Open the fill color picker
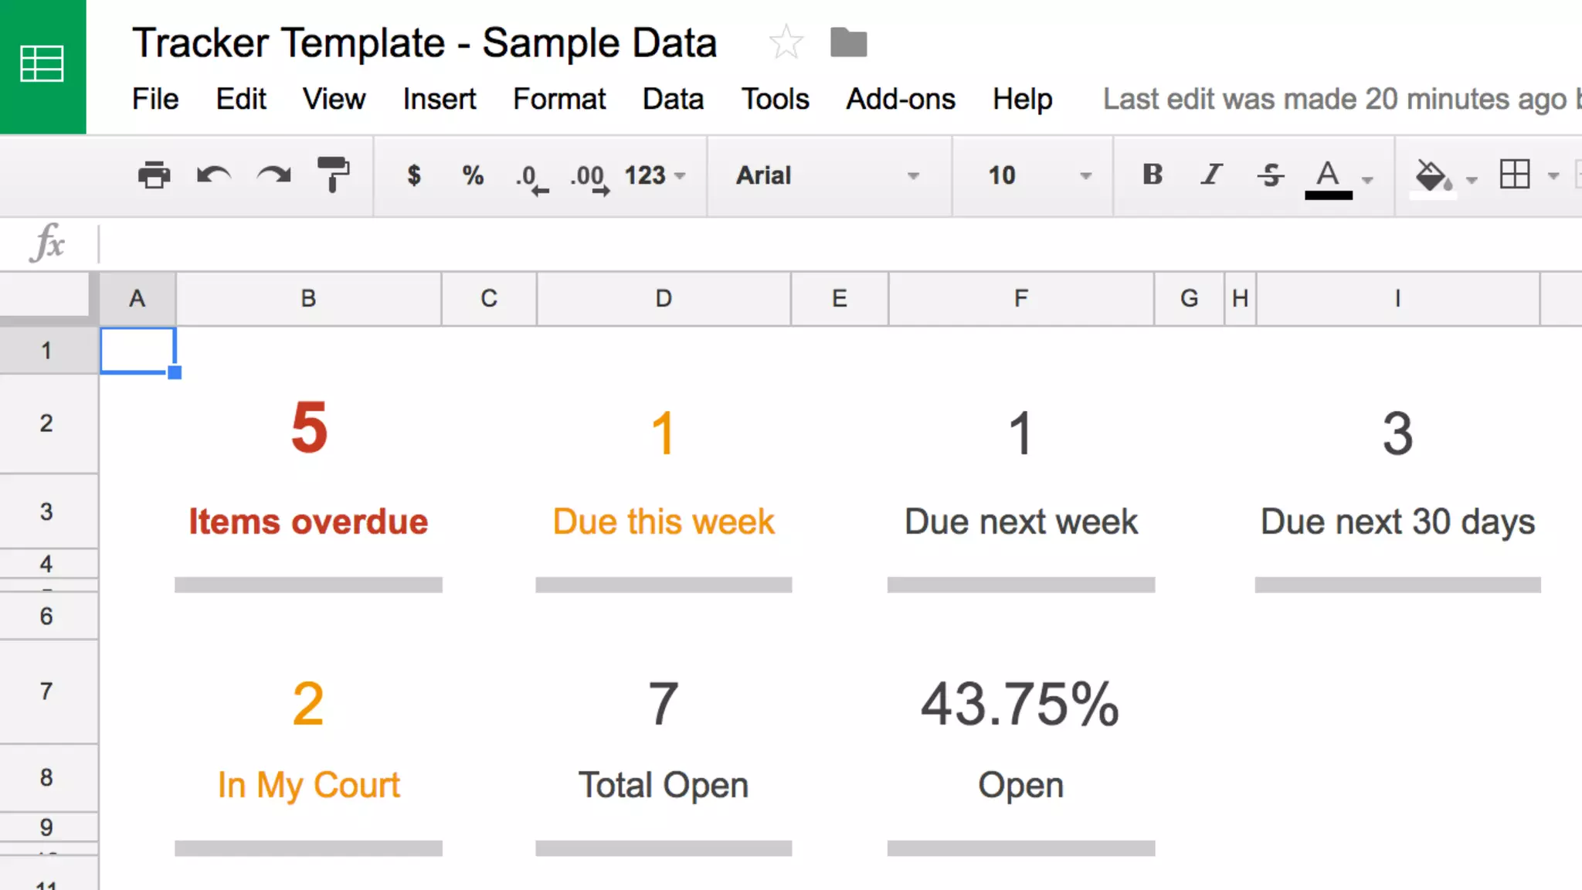Image resolution: width=1582 pixels, height=890 pixels. click(x=1433, y=176)
